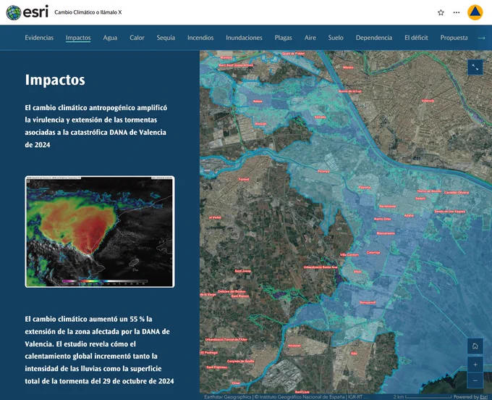The width and height of the screenshot is (492, 400).
Task: Click the Albal label on the map
Action: pos(357,272)
